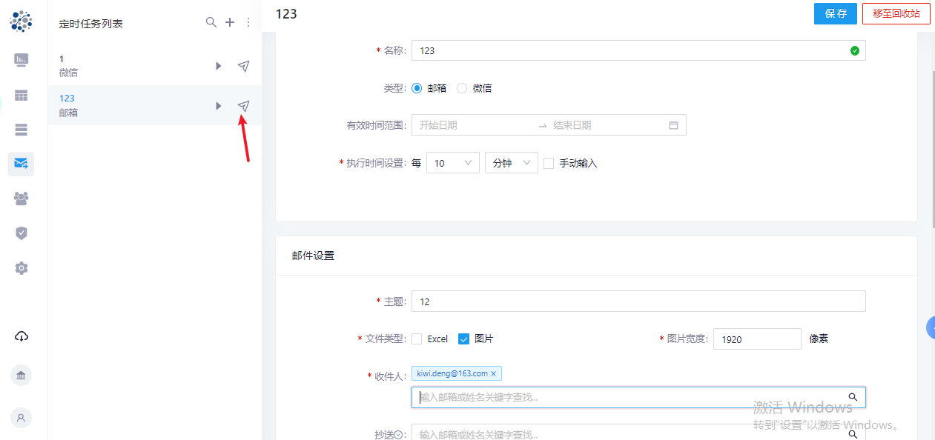This screenshot has width=935, height=440.
Task: Click the 定时任务列表 heading
Action: [x=91, y=24]
